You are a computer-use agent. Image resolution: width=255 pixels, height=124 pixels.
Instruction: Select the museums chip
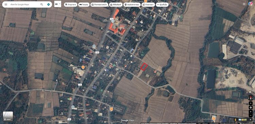click(x=116, y=5)
